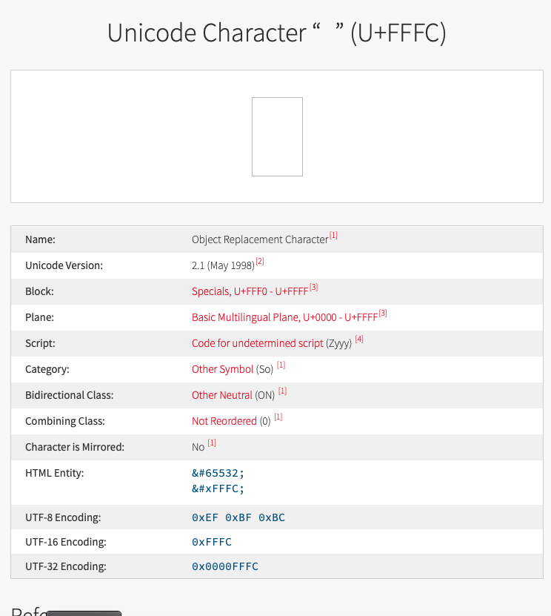Click the UTF-32 encoding value 0x0000FFFC
Image resolution: width=551 pixels, height=616 pixels.
(224, 566)
